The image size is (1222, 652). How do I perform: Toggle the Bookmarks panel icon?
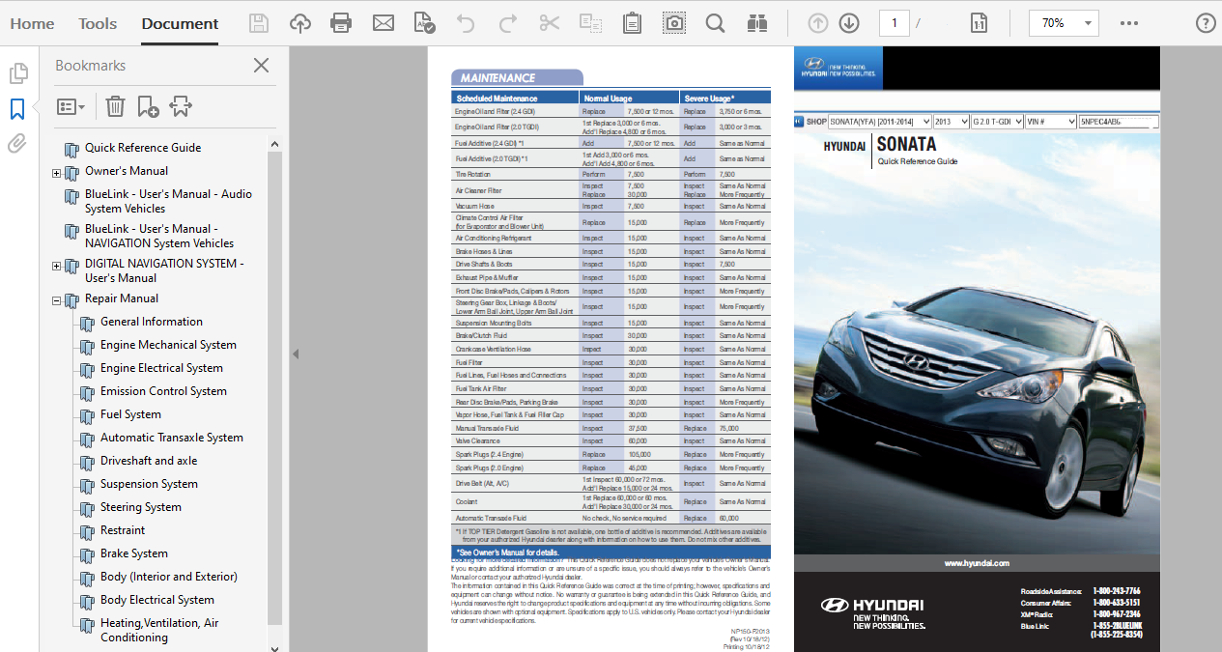pyautogui.click(x=17, y=109)
